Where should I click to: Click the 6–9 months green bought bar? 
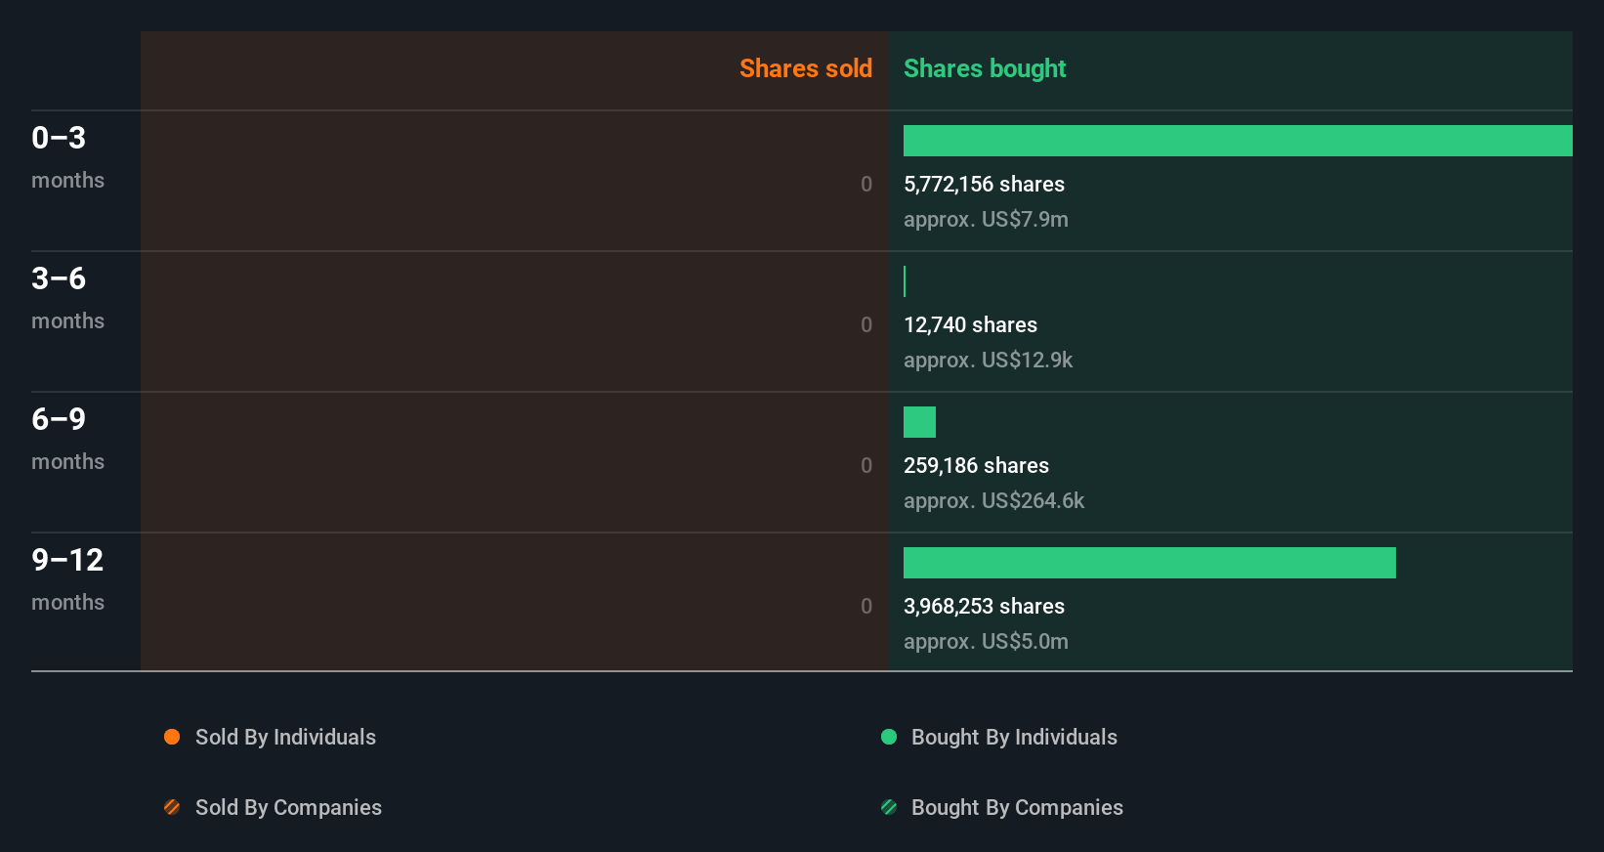coord(919,422)
